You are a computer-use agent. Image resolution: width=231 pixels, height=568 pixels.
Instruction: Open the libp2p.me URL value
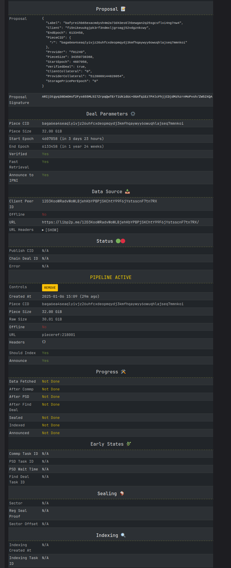pos(120,222)
